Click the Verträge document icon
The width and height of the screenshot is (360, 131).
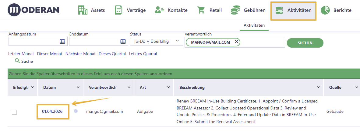[x=118, y=10]
